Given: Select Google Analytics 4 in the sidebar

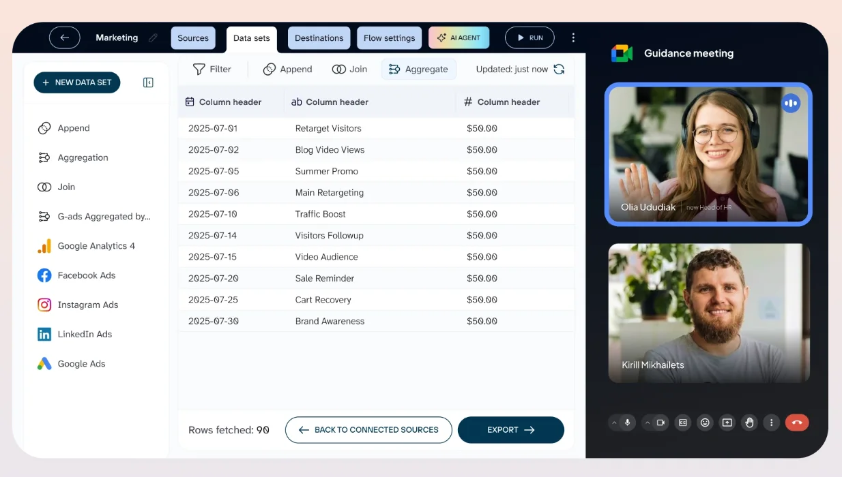Looking at the screenshot, I should click(x=94, y=245).
